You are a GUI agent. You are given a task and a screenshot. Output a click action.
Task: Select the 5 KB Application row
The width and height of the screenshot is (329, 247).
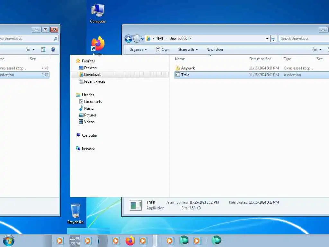point(24,75)
